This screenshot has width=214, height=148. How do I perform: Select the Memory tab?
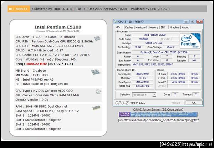point(153,27)
